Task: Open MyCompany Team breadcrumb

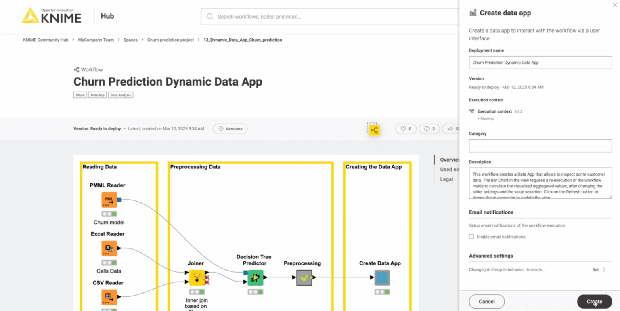Action: pyautogui.click(x=96, y=40)
